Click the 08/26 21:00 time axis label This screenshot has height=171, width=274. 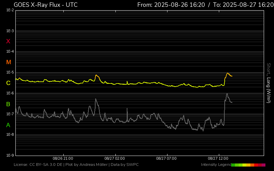62,159
